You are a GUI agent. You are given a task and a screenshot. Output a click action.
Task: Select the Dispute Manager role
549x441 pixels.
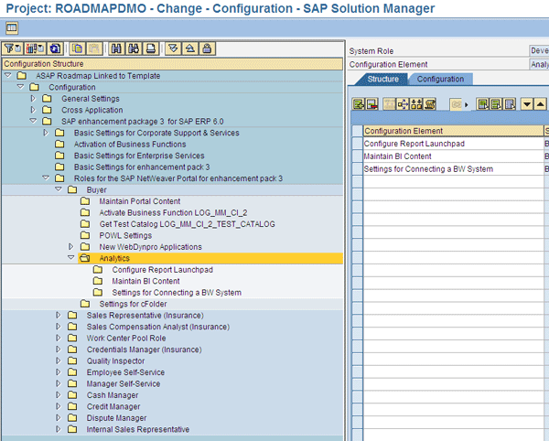click(x=116, y=418)
